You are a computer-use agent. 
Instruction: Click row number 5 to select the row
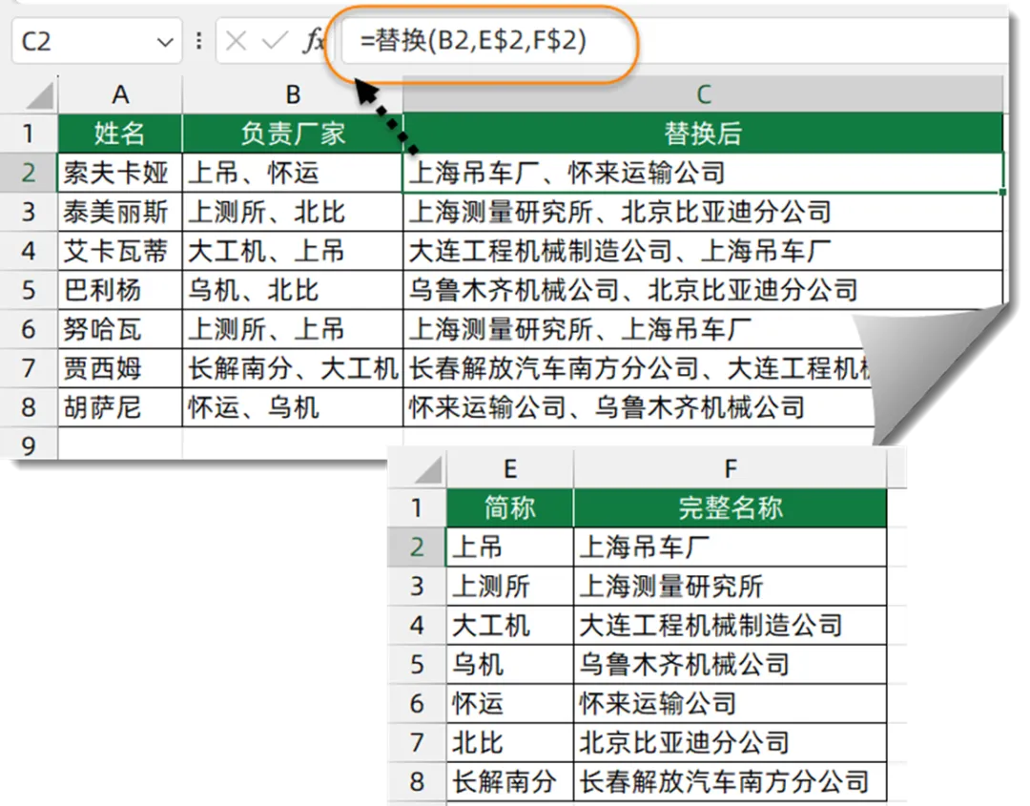click(29, 290)
